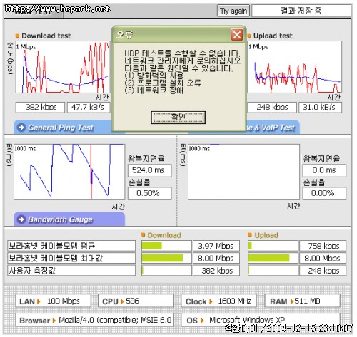Click the Clock 1603 MHz info box

[x=218, y=301]
